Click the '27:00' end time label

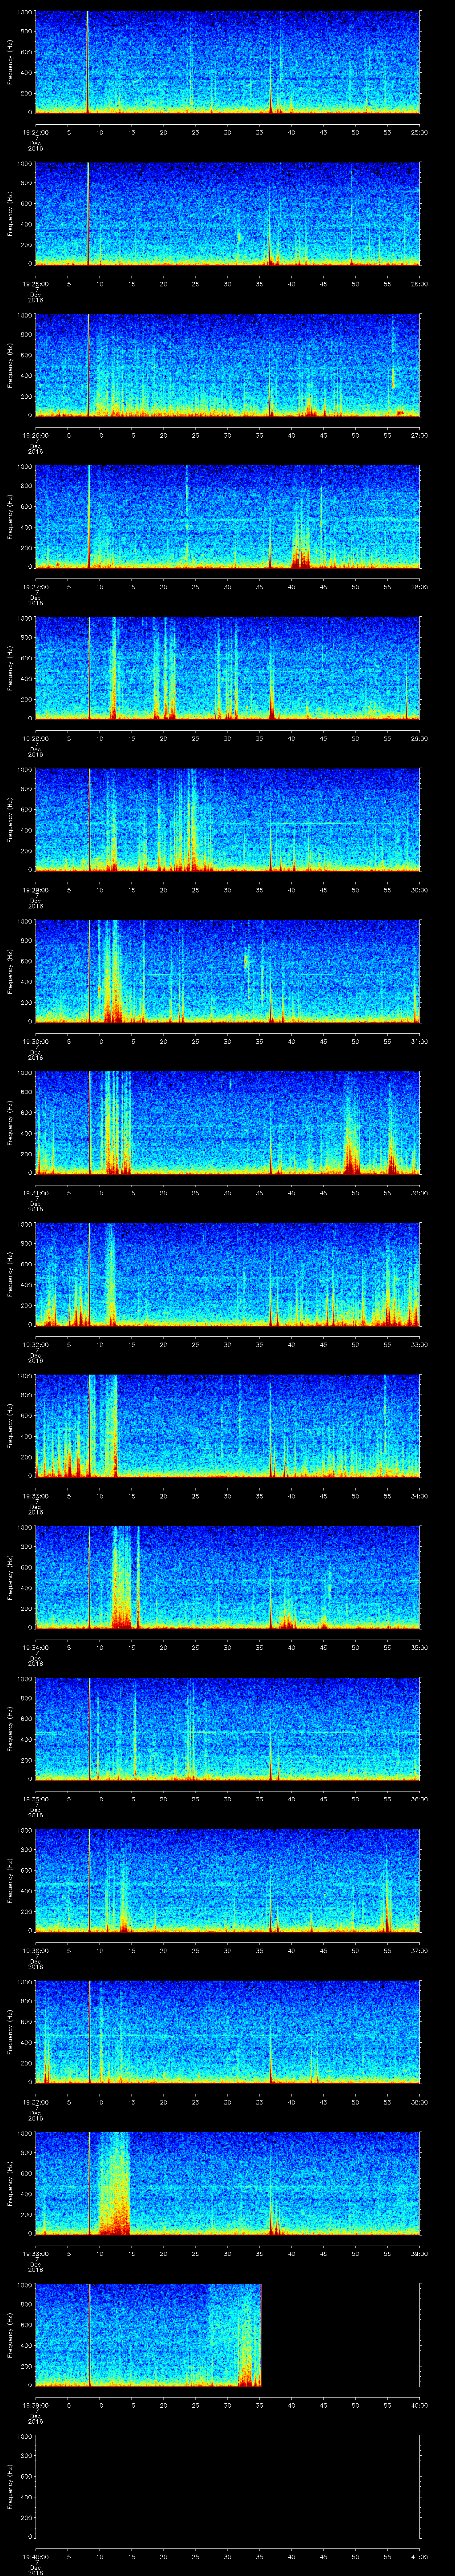419,435
